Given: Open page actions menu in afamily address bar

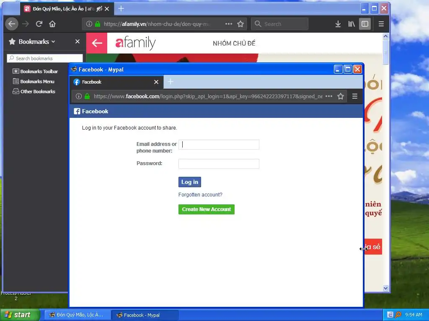Looking at the screenshot, I should [229, 24].
